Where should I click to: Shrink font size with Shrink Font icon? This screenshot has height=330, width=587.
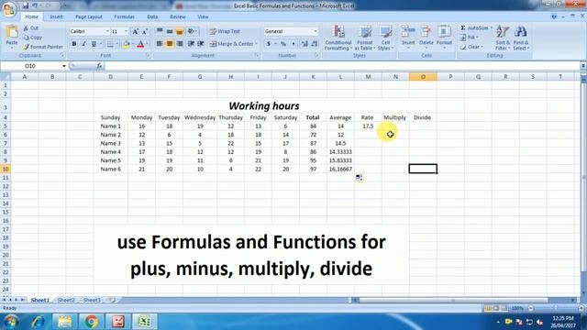click(145, 31)
